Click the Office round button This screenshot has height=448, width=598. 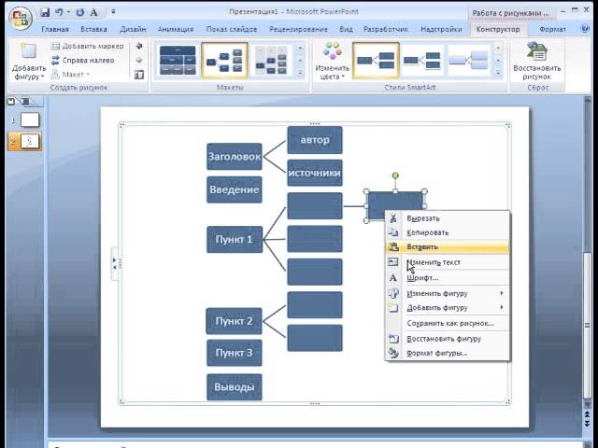point(21,18)
